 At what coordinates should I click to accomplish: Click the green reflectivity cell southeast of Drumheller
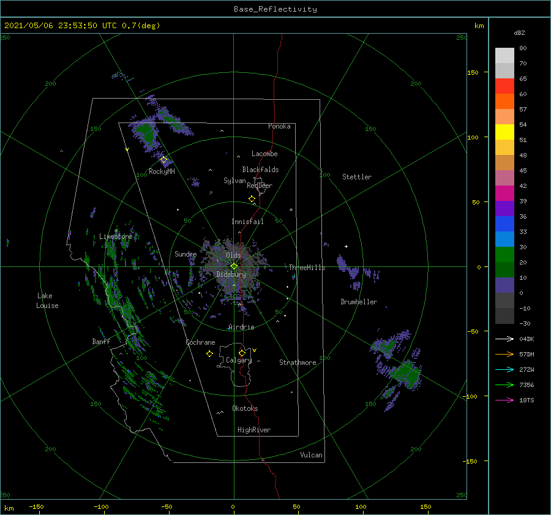click(x=409, y=375)
